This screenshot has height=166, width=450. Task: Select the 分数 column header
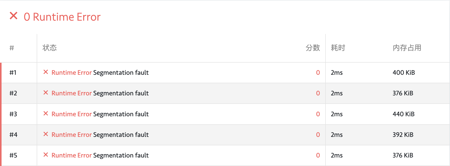click(313, 48)
